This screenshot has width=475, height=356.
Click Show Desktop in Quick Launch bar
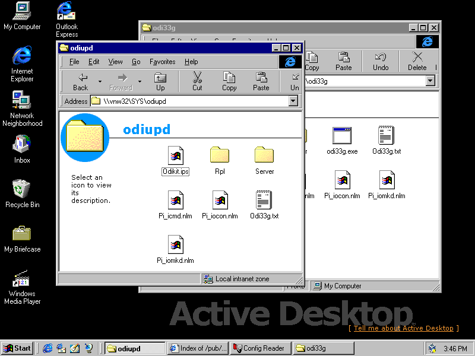coord(75,348)
